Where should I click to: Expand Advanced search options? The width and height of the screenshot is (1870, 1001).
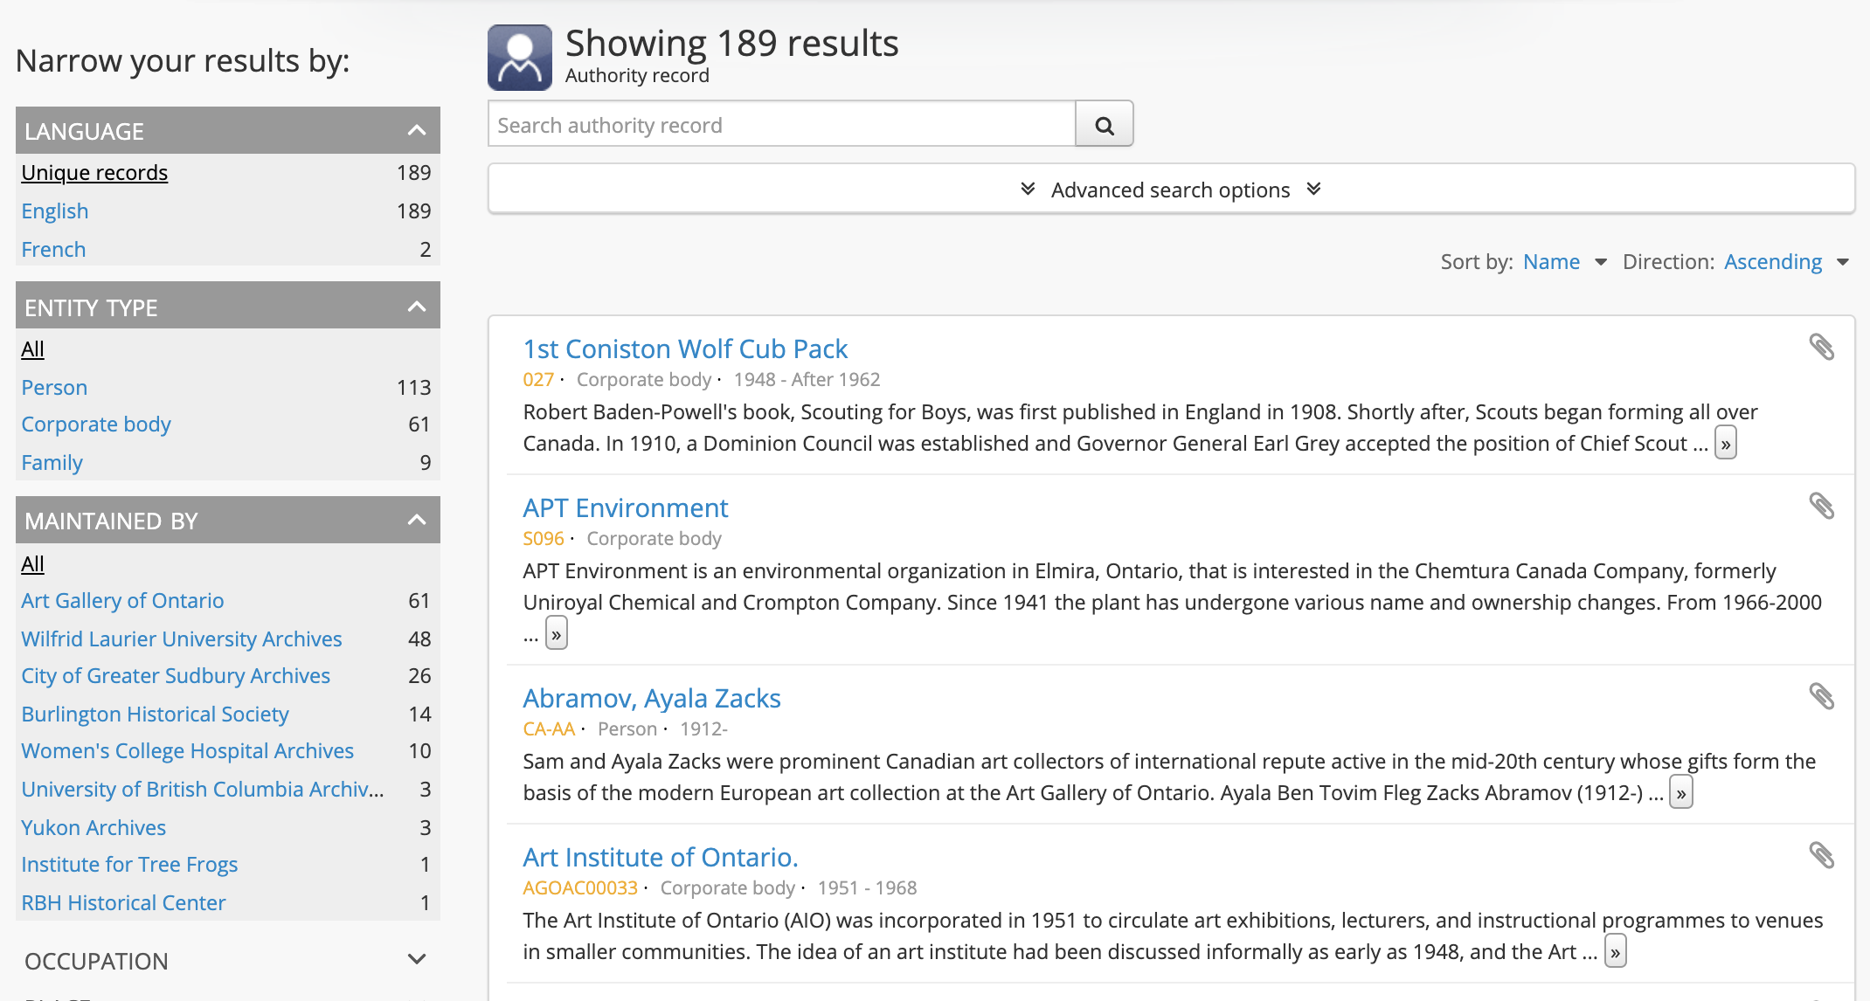[1170, 190]
